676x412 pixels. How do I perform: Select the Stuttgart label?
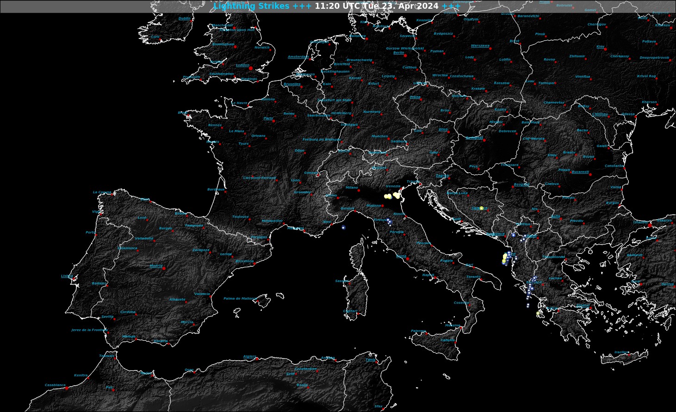(349, 125)
